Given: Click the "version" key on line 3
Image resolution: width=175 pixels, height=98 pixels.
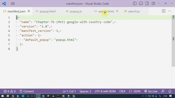Looking at the screenshot, I should pyautogui.click(x=28, y=26).
